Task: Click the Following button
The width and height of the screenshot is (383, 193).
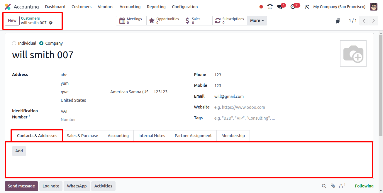Action: (x=364, y=186)
